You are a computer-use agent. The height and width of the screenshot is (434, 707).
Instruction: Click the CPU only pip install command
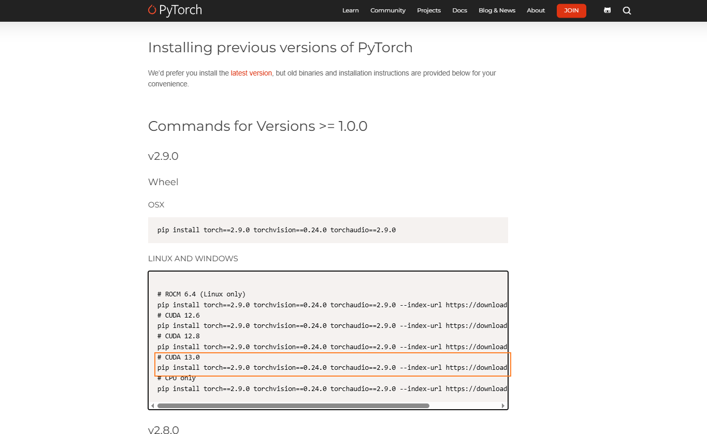click(331, 388)
